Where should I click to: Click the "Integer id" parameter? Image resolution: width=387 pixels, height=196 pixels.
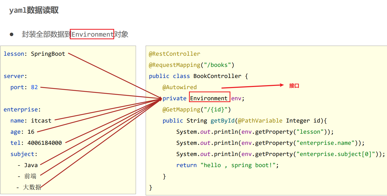click(x=303, y=121)
